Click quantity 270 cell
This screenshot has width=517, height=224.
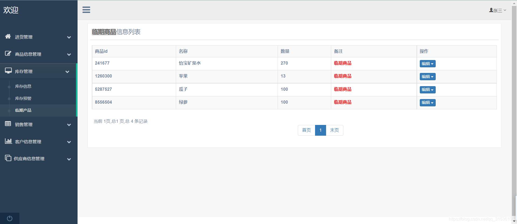(304, 64)
